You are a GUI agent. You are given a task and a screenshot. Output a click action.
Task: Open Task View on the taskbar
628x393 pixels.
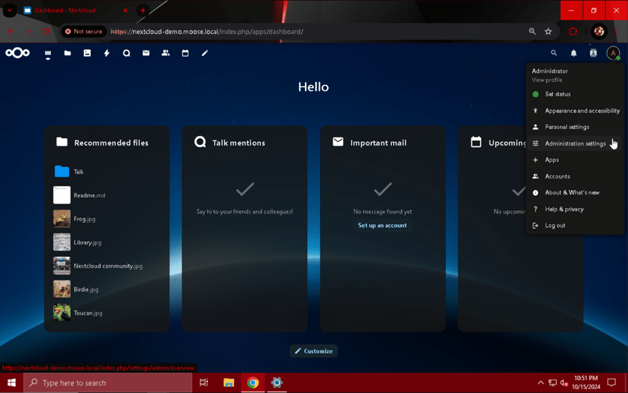tap(204, 383)
